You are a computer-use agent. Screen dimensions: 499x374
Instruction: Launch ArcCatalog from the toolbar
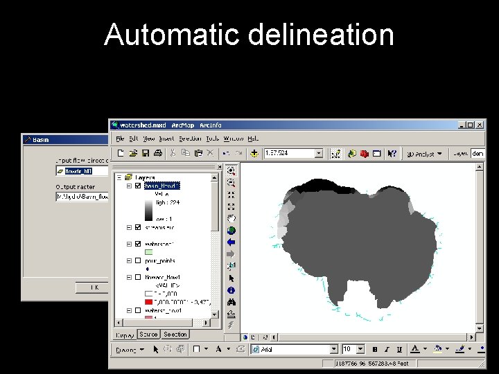(351, 154)
